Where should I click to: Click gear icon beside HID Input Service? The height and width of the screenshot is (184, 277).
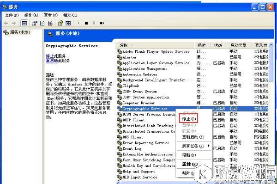[120, 177]
